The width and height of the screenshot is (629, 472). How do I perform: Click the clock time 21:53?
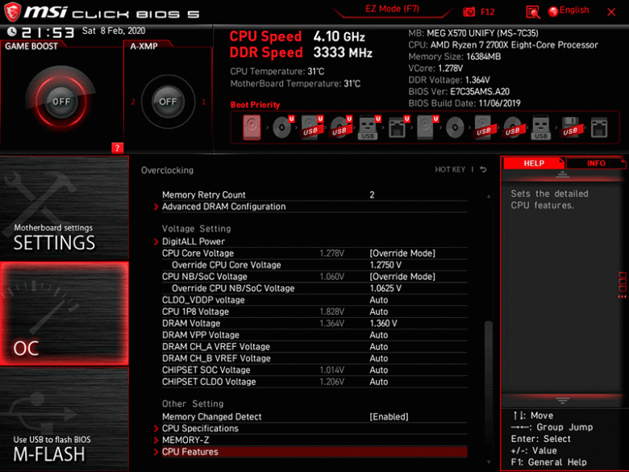tap(48, 32)
